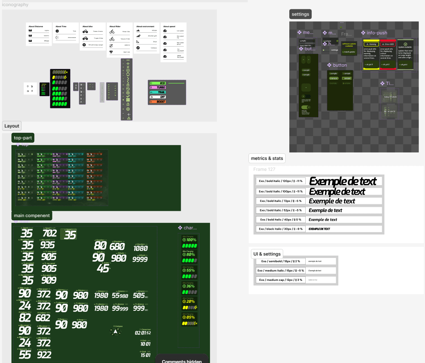Select the main compenent section label
The height and width of the screenshot is (363, 425).
click(32, 215)
